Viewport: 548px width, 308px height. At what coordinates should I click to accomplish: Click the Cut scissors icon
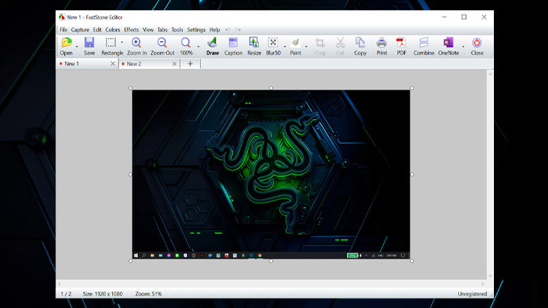340,42
